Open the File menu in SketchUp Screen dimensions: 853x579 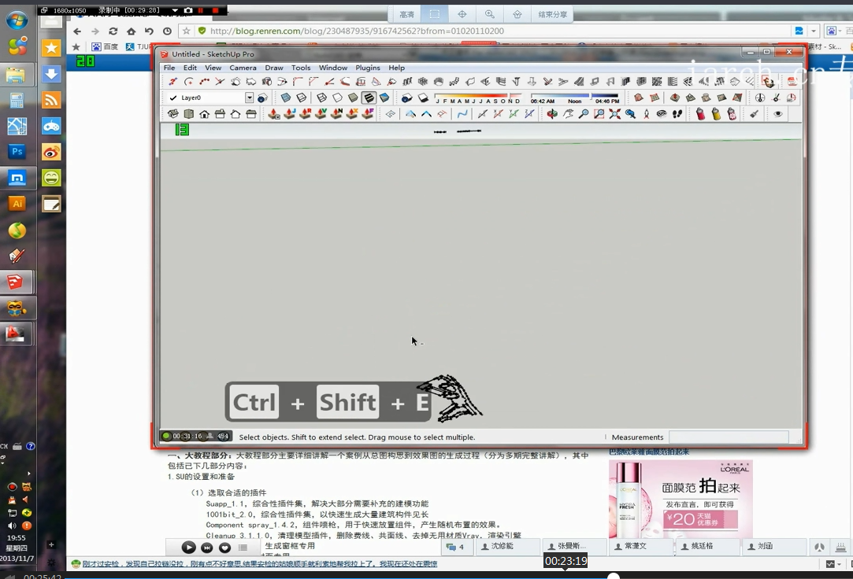169,68
